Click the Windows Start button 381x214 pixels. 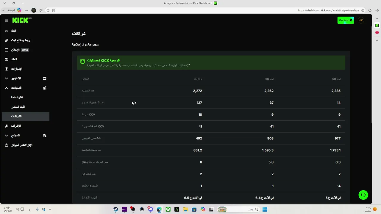[265, 209]
